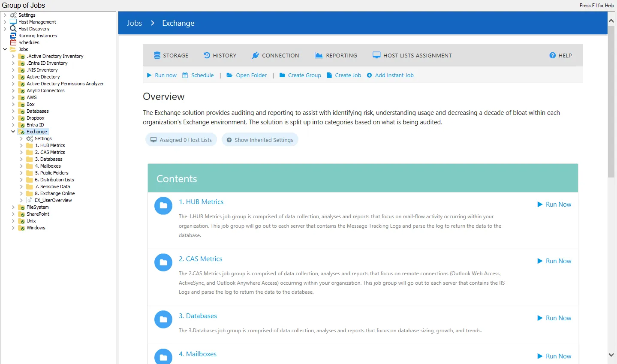
Task: Click the AWS folder icon in tree
Action: pyautogui.click(x=21, y=97)
